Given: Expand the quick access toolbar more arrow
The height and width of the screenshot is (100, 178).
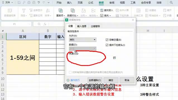Looking at the screenshot, I should pyautogui.click(x=49, y=2).
